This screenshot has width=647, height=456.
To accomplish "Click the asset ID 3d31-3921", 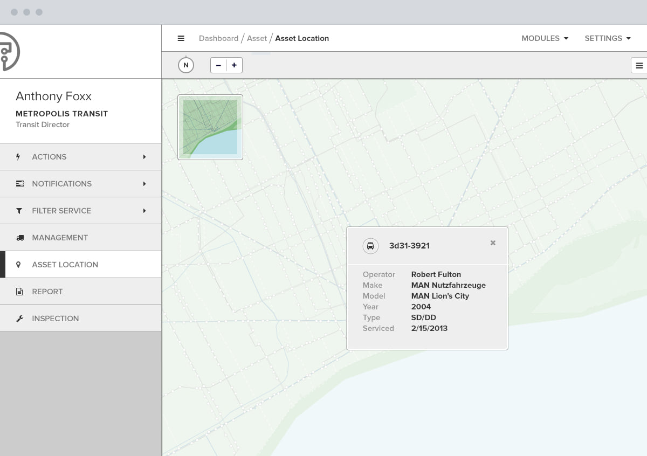I will coord(409,246).
